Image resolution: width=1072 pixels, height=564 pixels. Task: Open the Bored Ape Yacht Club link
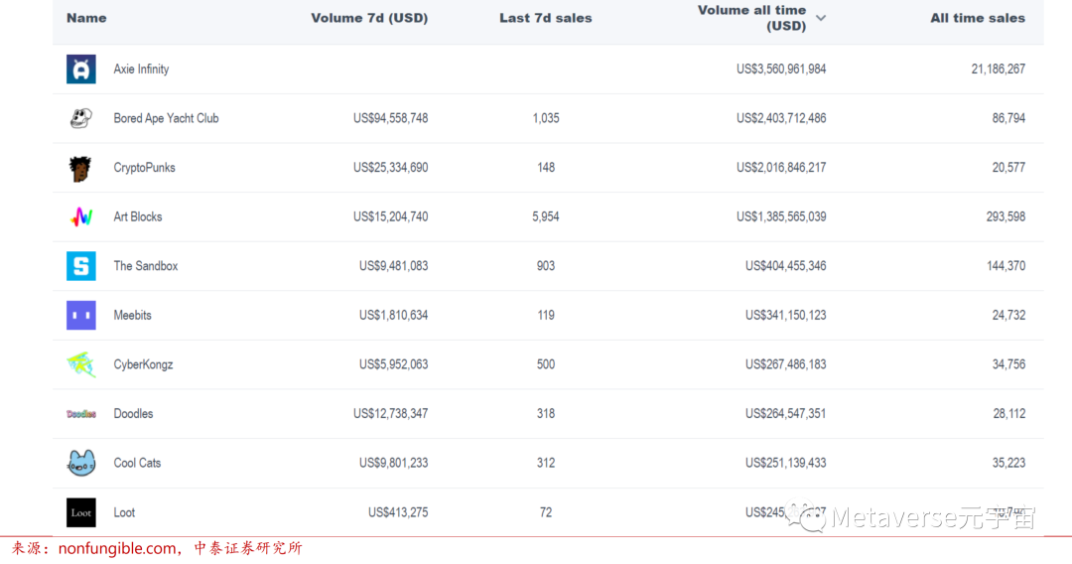(x=166, y=118)
